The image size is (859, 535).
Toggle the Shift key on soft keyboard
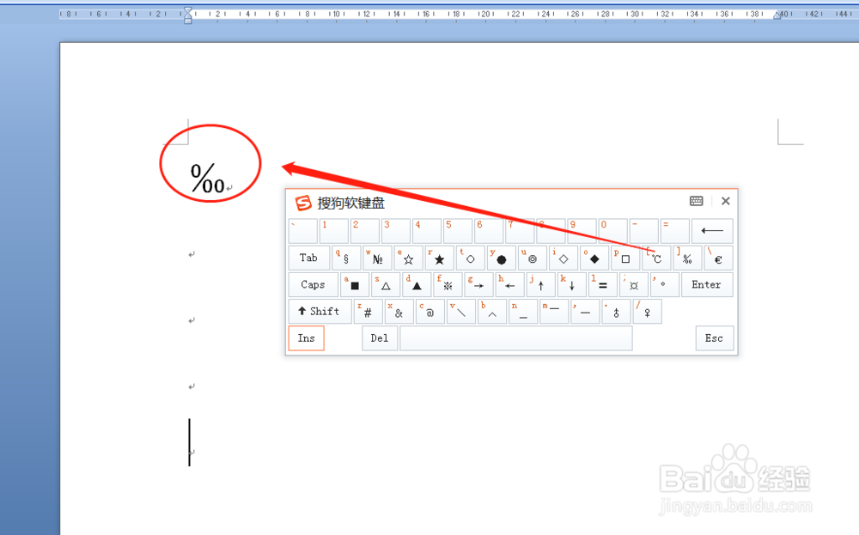pos(320,312)
